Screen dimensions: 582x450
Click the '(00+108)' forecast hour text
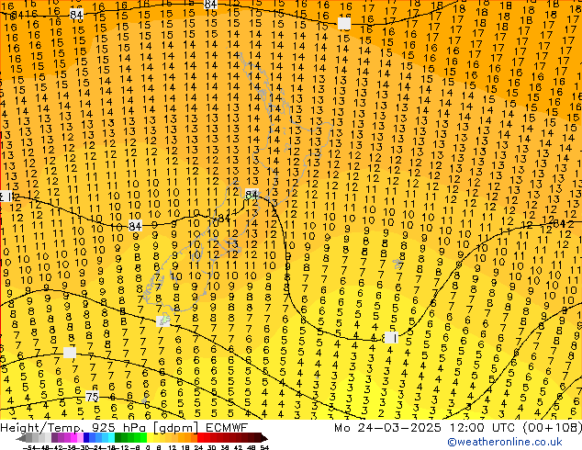pyautogui.click(x=553, y=428)
